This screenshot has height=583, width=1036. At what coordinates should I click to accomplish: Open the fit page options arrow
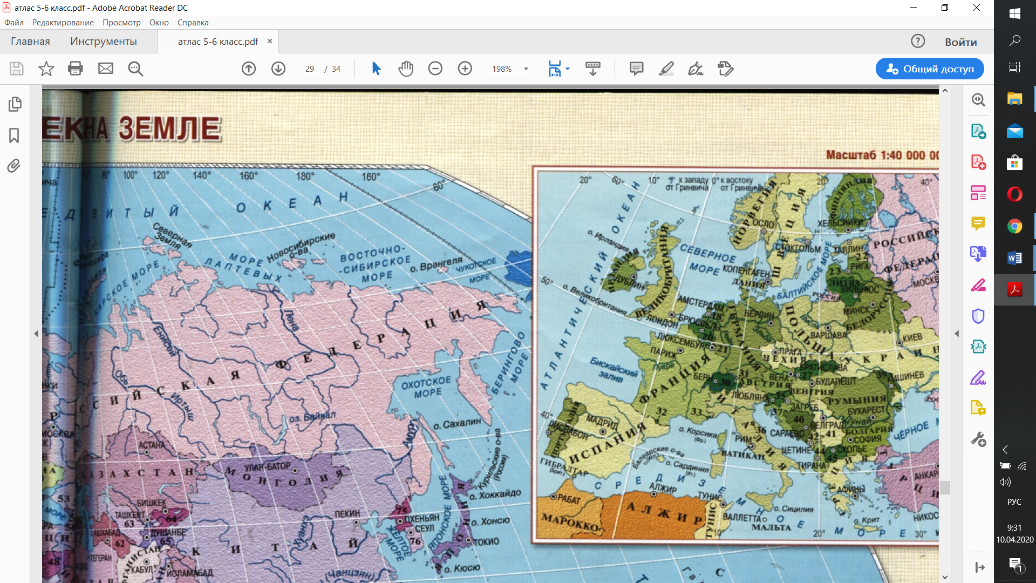[568, 69]
